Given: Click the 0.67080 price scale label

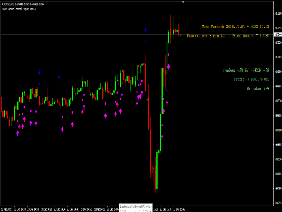Looking at the screenshot, I should (x=278, y=13).
